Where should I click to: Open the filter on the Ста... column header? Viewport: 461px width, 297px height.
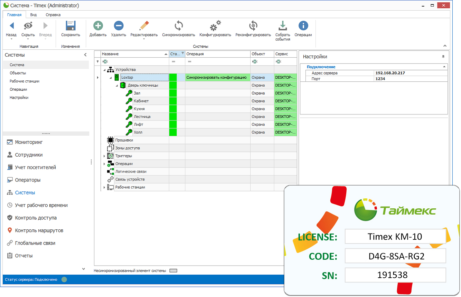[182, 53]
